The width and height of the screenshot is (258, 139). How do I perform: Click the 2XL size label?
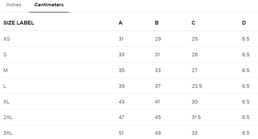point(8,117)
